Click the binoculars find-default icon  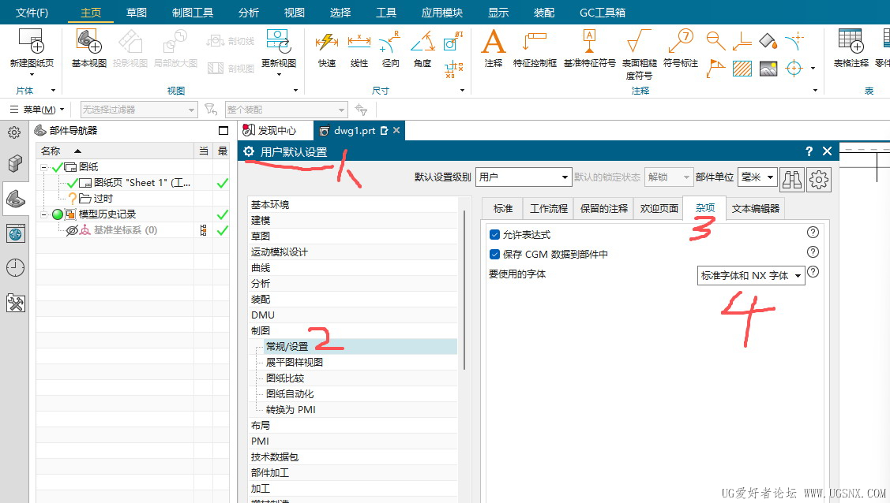pyautogui.click(x=792, y=180)
